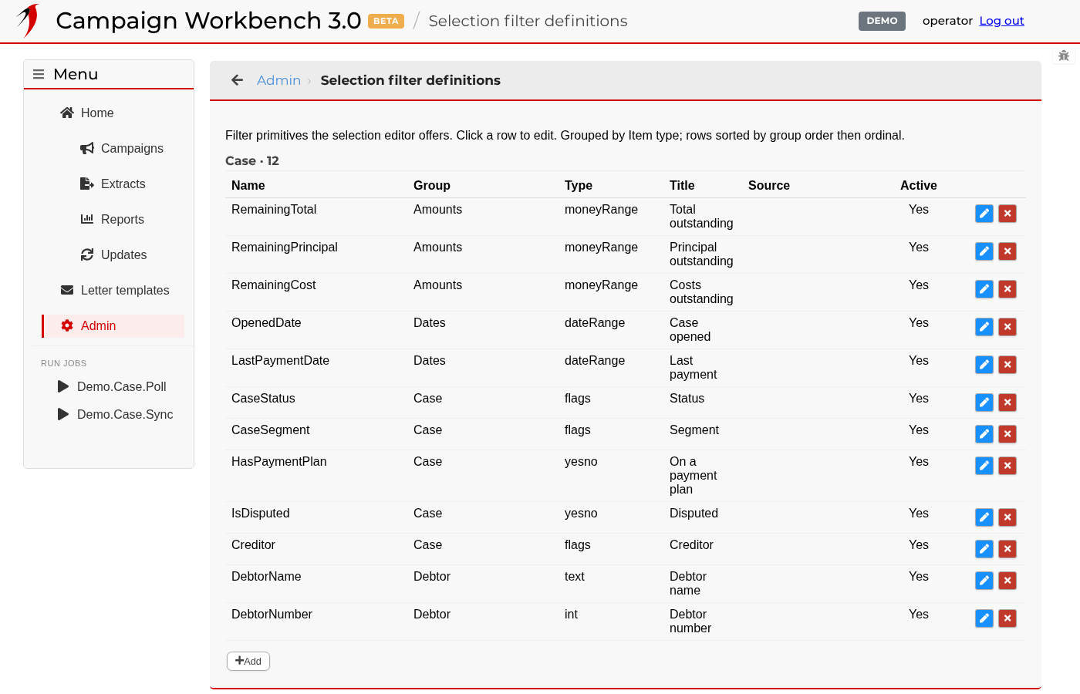This screenshot has height=694, width=1080.
Task: Edit the Creditor filter definition
Action: click(984, 549)
